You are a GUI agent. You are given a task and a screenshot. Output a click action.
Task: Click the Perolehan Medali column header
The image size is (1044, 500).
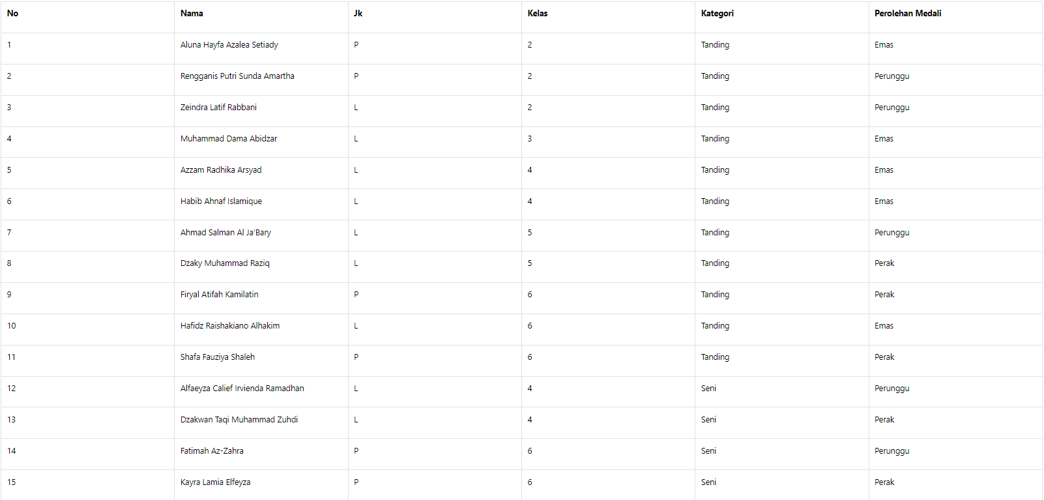point(907,14)
